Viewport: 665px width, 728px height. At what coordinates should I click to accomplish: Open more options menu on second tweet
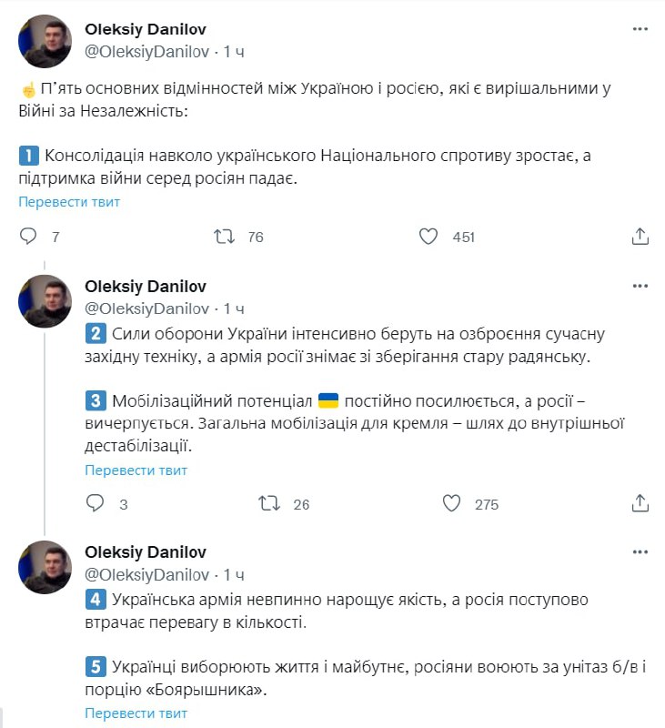pyautogui.click(x=640, y=287)
